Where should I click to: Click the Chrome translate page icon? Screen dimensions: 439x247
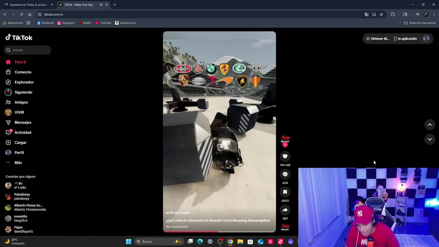click(367, 14)
